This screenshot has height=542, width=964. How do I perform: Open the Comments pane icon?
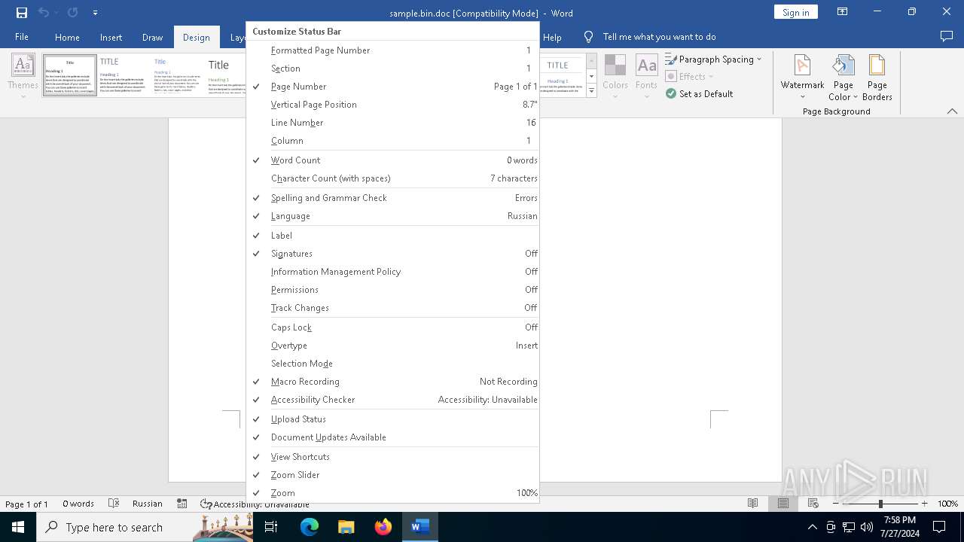[x=947, y=37]
